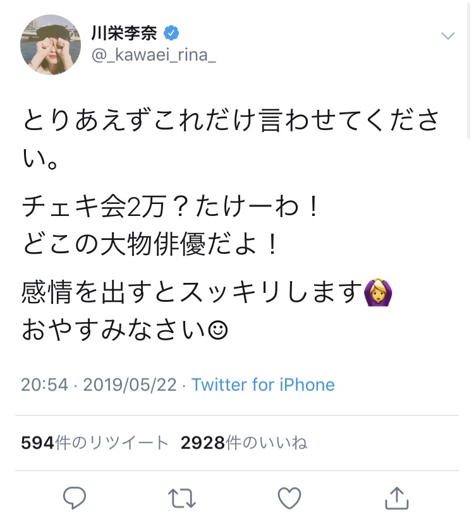
Task: Click the blue verified badge
Action: click(170, 32)
